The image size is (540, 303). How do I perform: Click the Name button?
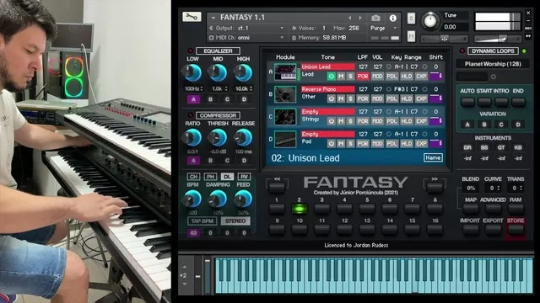click(x=433, y=157)
